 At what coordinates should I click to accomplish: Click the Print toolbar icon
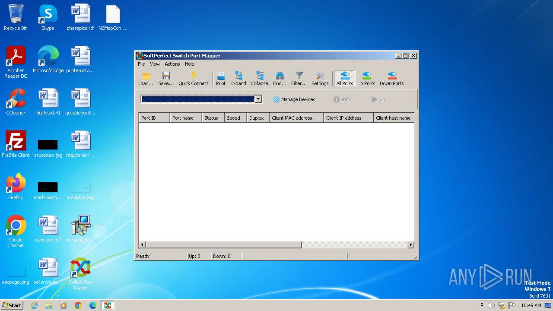[221, 79]
